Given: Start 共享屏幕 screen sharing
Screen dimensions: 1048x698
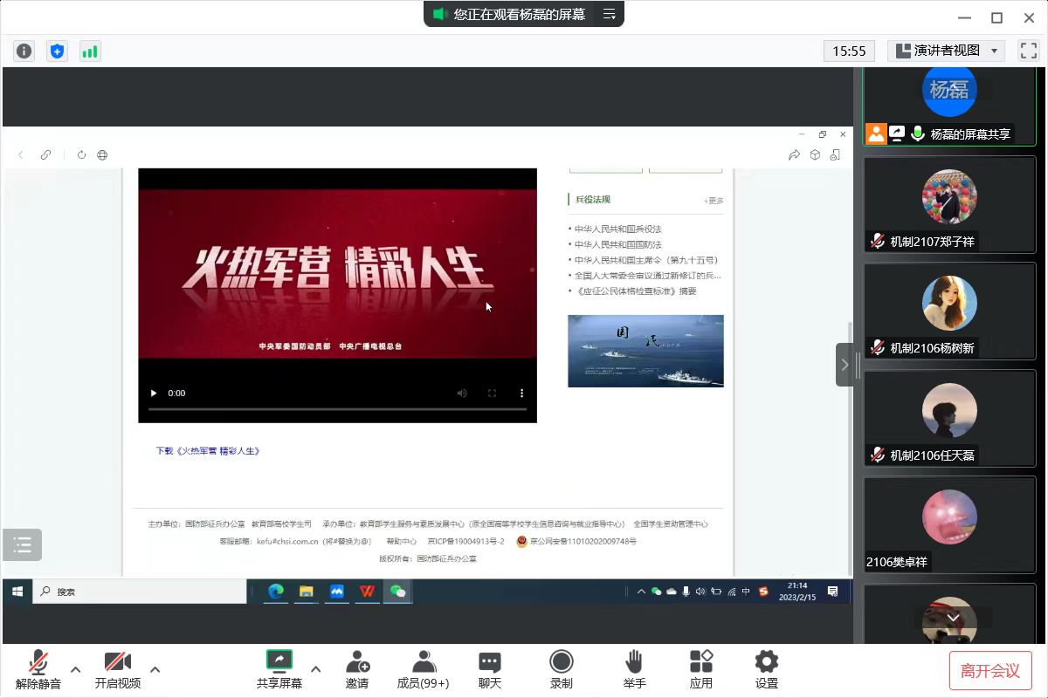Looking at the screenshot, I should (x=279, y=670).
